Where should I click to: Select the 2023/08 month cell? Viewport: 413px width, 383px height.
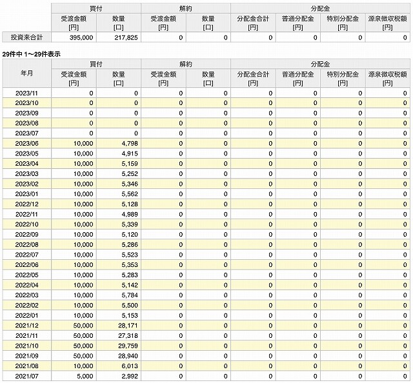(x=26, y=123)
